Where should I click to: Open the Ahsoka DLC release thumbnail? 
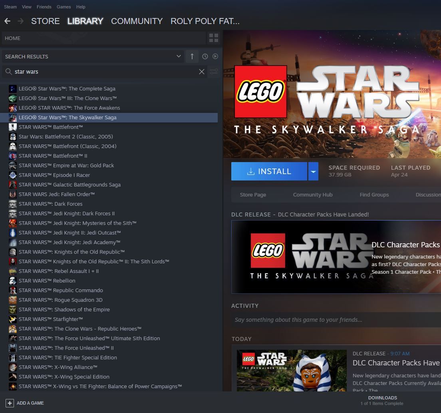[x=292, y=371]
